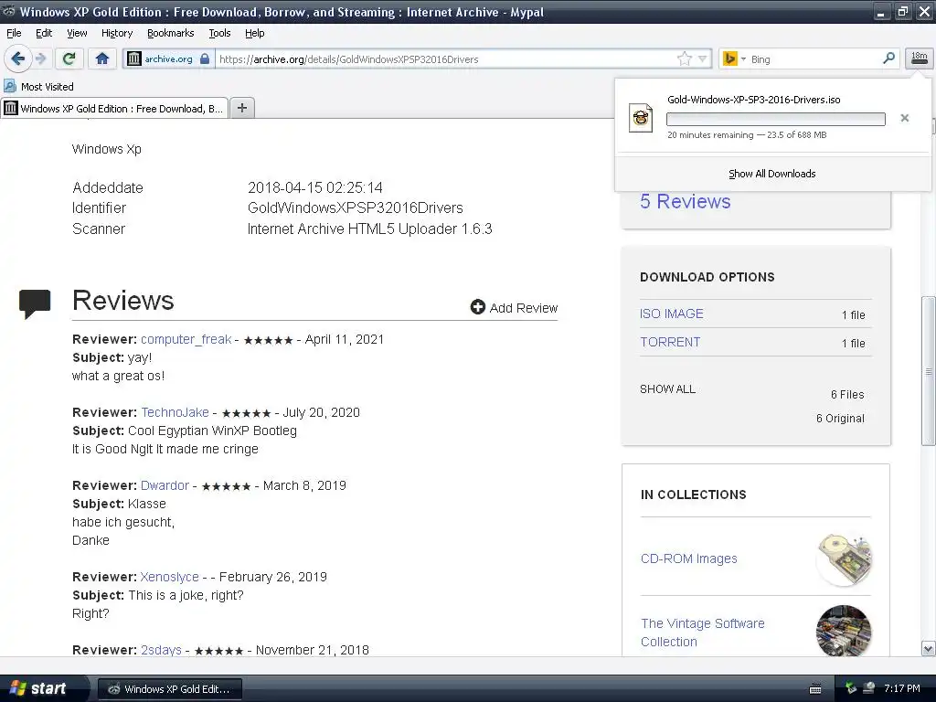Click the Bing search input field
936x702 pixels.
[814, 58]
